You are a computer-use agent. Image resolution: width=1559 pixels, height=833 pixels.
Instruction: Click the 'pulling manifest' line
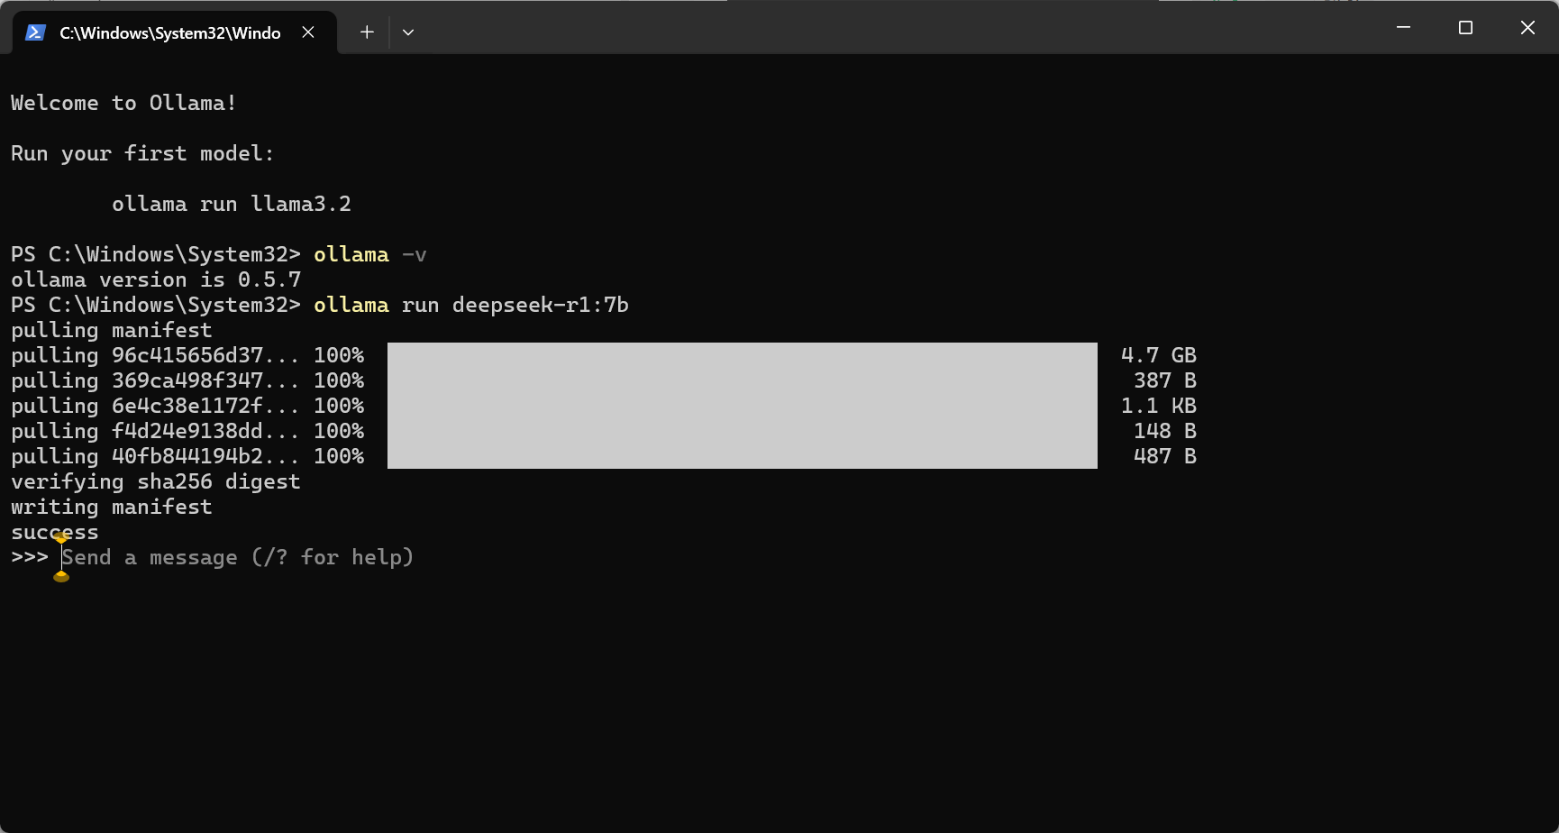point(112,330)
